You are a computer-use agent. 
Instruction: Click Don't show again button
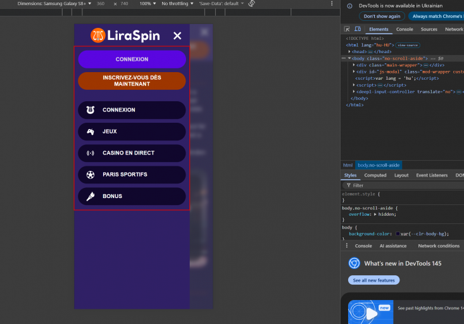coord(382,16)
